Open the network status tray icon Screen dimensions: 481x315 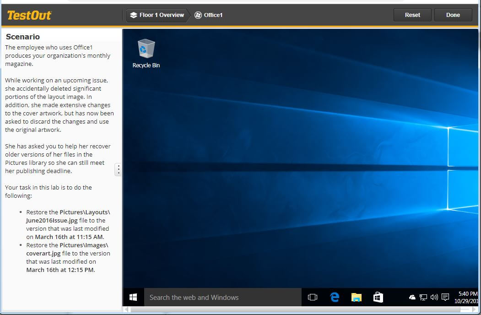pos(423,298)
